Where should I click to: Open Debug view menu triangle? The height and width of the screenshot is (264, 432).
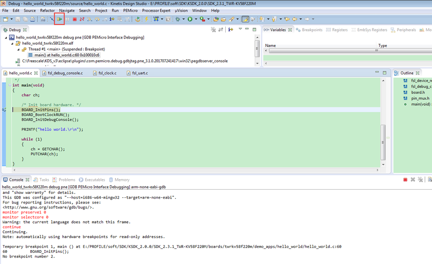[x=240, y=29]
